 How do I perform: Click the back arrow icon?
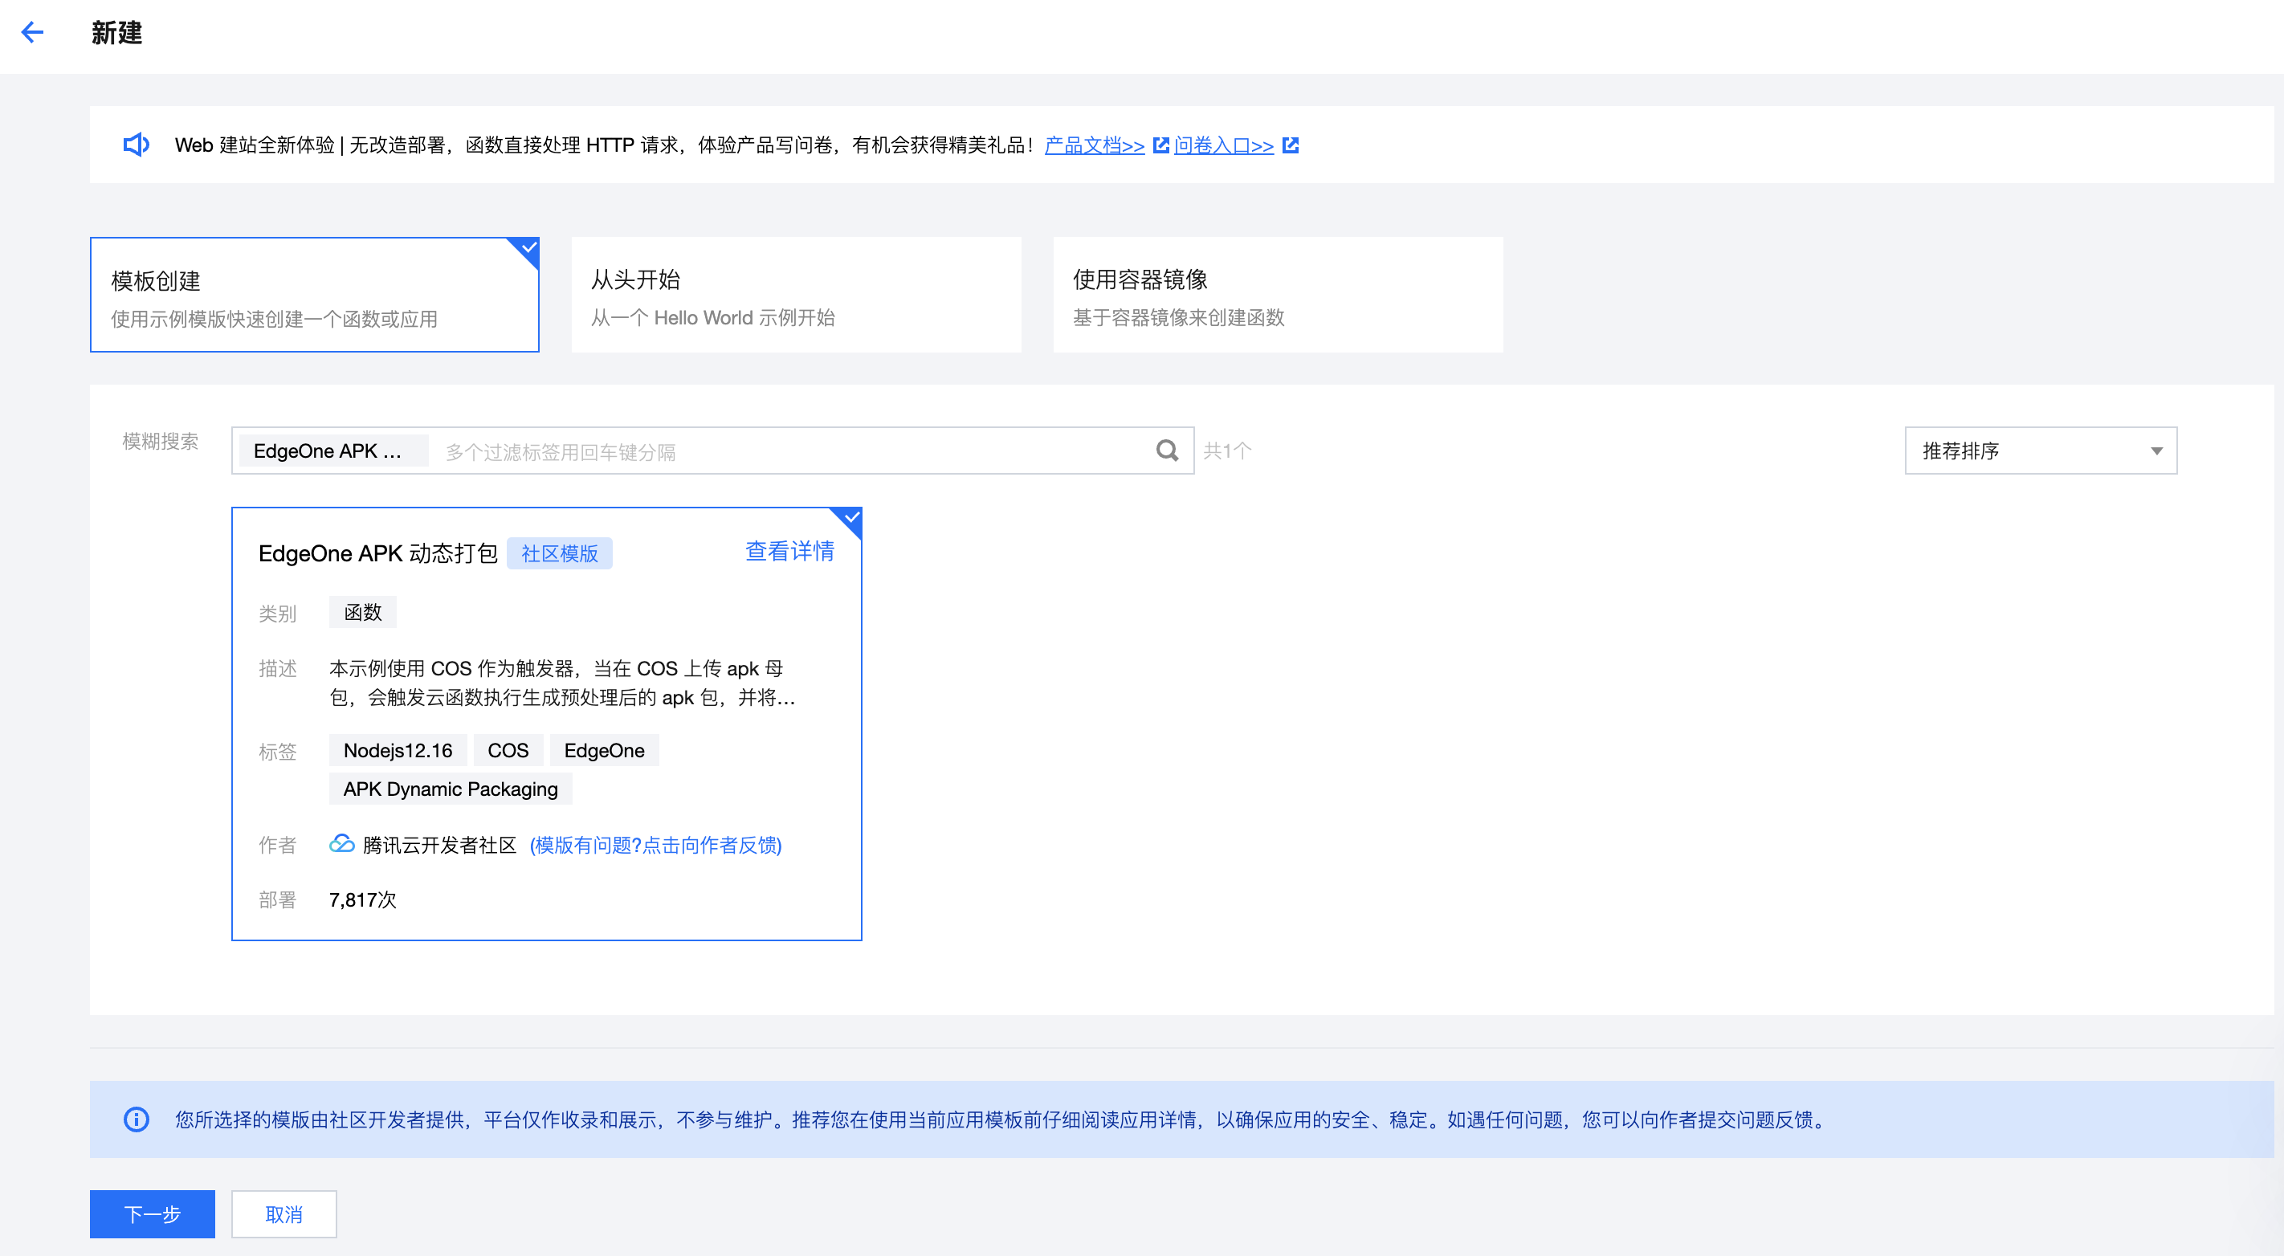point(33,33)
